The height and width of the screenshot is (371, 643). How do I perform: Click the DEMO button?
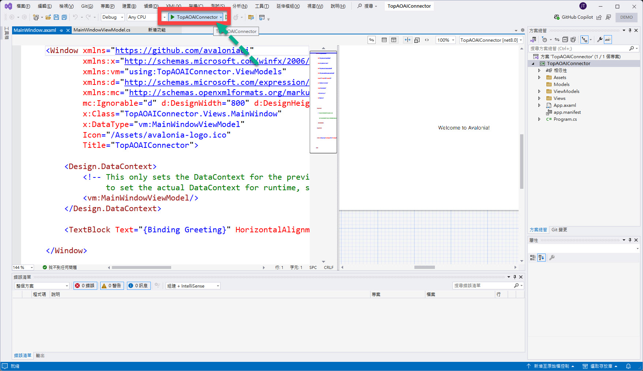(627, 17)
